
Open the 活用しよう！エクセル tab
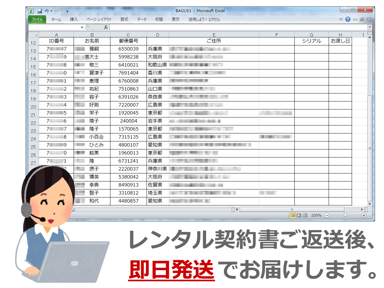click(x=204, y=20)
